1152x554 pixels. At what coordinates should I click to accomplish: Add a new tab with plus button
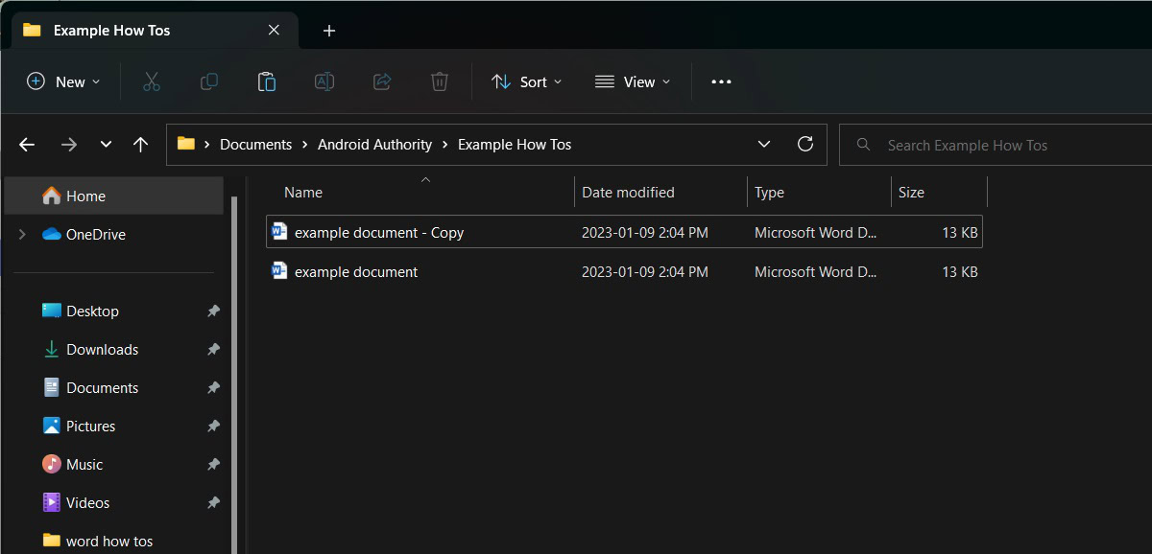329,31
